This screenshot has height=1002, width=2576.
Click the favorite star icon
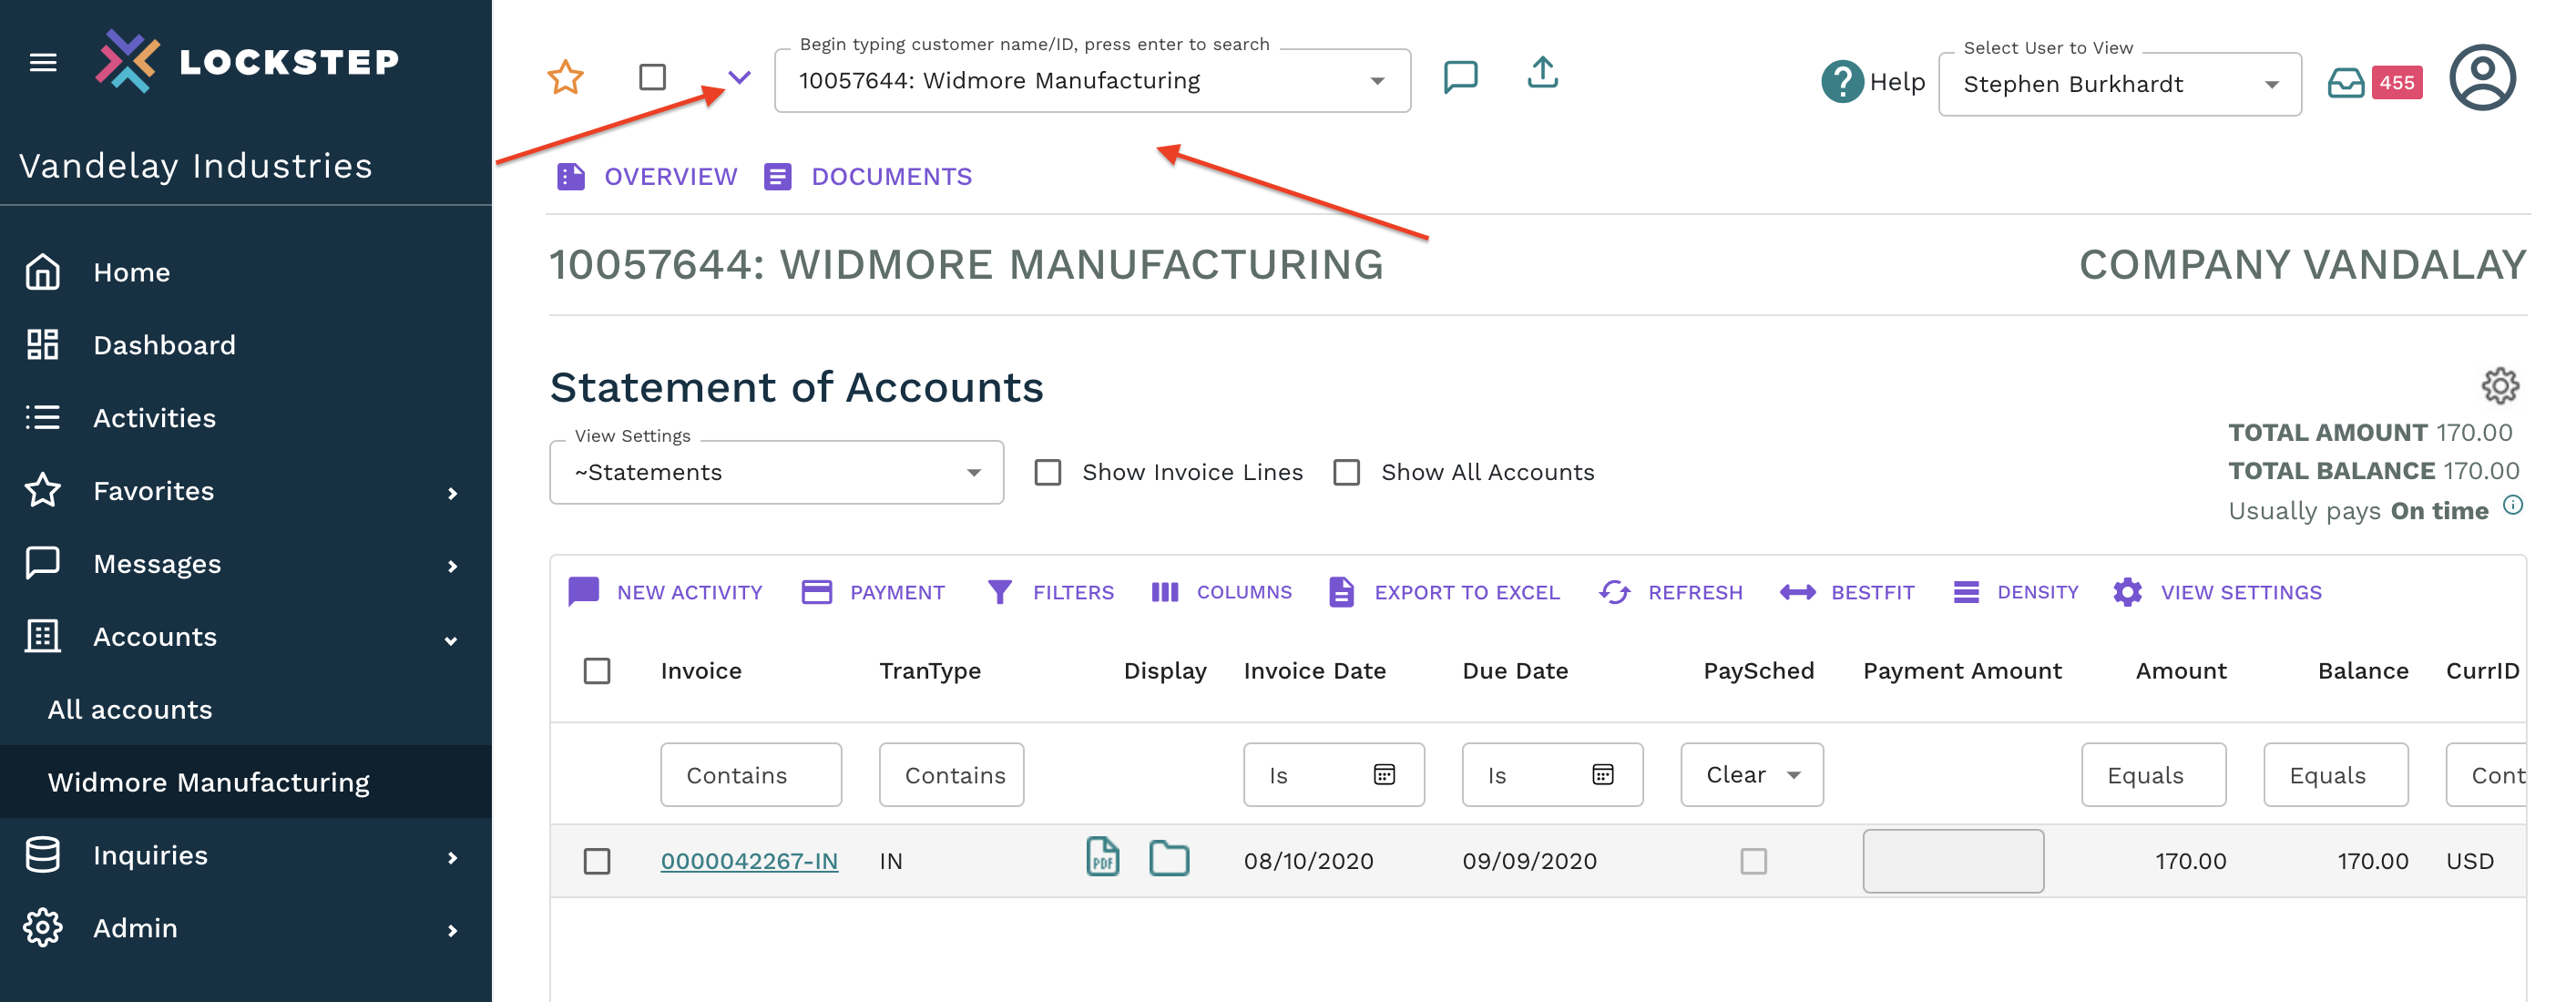(565, 78)
